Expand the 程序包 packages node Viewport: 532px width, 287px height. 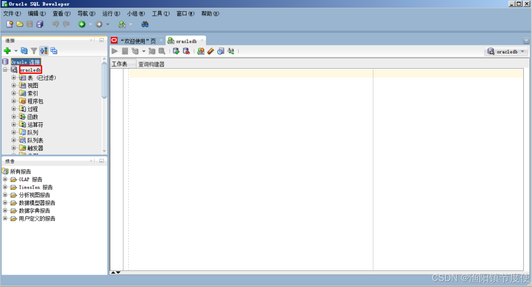[13, 101]
